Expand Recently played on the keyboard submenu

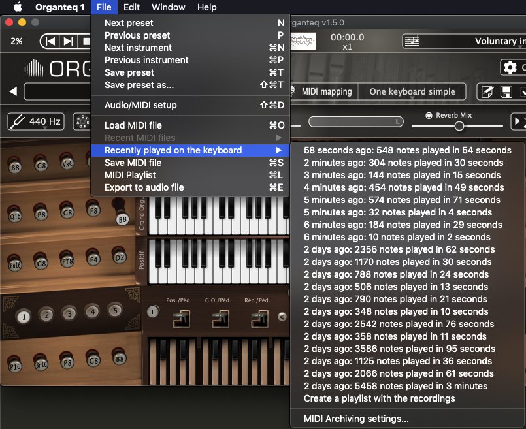point(191,150)
